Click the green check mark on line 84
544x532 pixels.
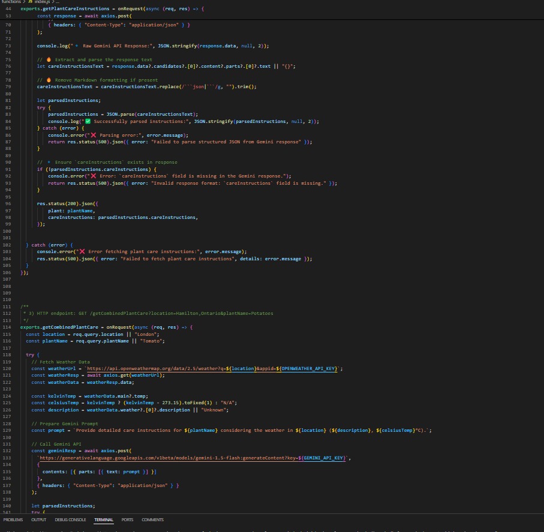pos(88,121)
